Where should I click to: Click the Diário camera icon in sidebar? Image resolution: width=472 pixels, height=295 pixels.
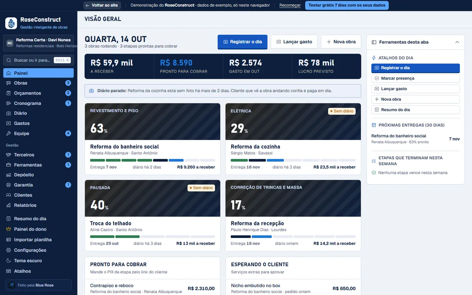tap(9, 113)
